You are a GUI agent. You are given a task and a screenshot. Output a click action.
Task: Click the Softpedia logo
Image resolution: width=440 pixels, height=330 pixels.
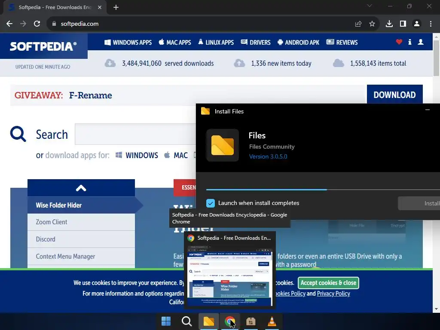click(x=43, y=46)
